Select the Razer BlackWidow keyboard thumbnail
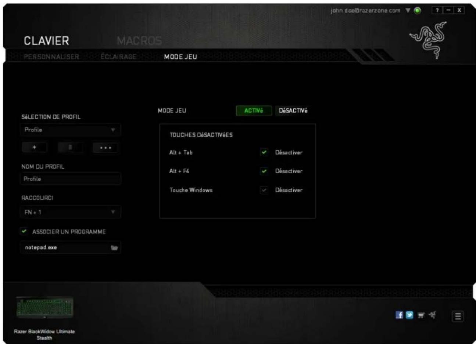 click(x=44, y=307)
